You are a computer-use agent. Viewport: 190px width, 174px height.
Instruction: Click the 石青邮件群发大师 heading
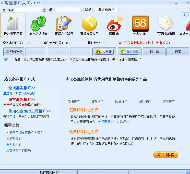click(84, 110)
